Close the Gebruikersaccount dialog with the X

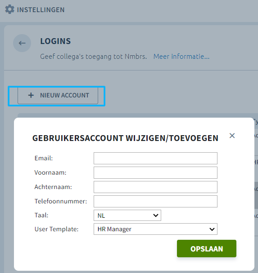(x=232, y=136)
